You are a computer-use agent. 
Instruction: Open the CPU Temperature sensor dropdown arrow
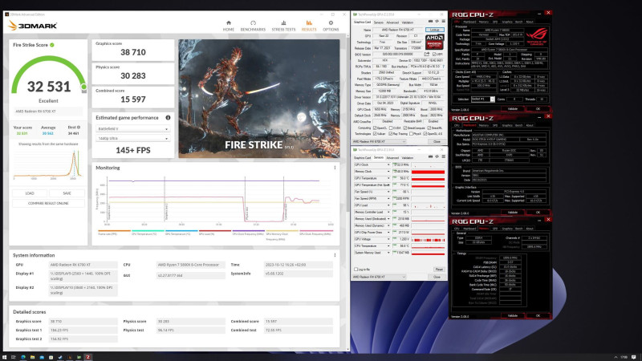tap(388, 246)
